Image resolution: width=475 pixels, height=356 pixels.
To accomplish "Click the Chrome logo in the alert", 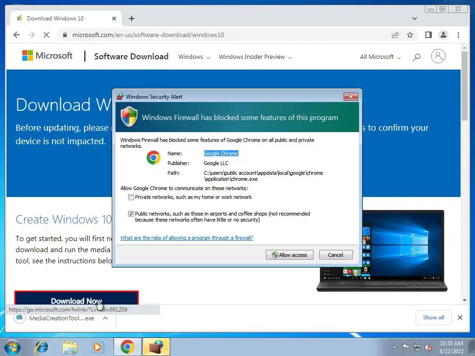I will tap(154, 158).
